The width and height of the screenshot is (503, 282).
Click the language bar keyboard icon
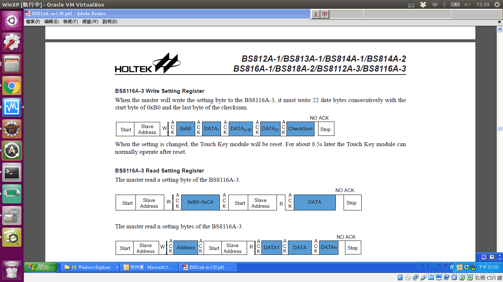pos(484,257)
